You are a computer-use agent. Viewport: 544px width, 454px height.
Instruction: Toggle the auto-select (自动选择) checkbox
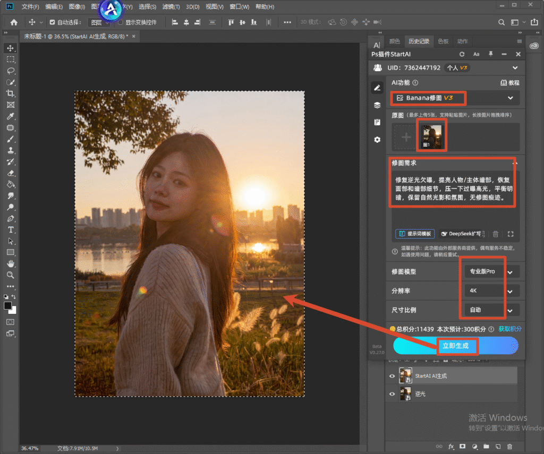pyautogui.click(x=53, y=22)
